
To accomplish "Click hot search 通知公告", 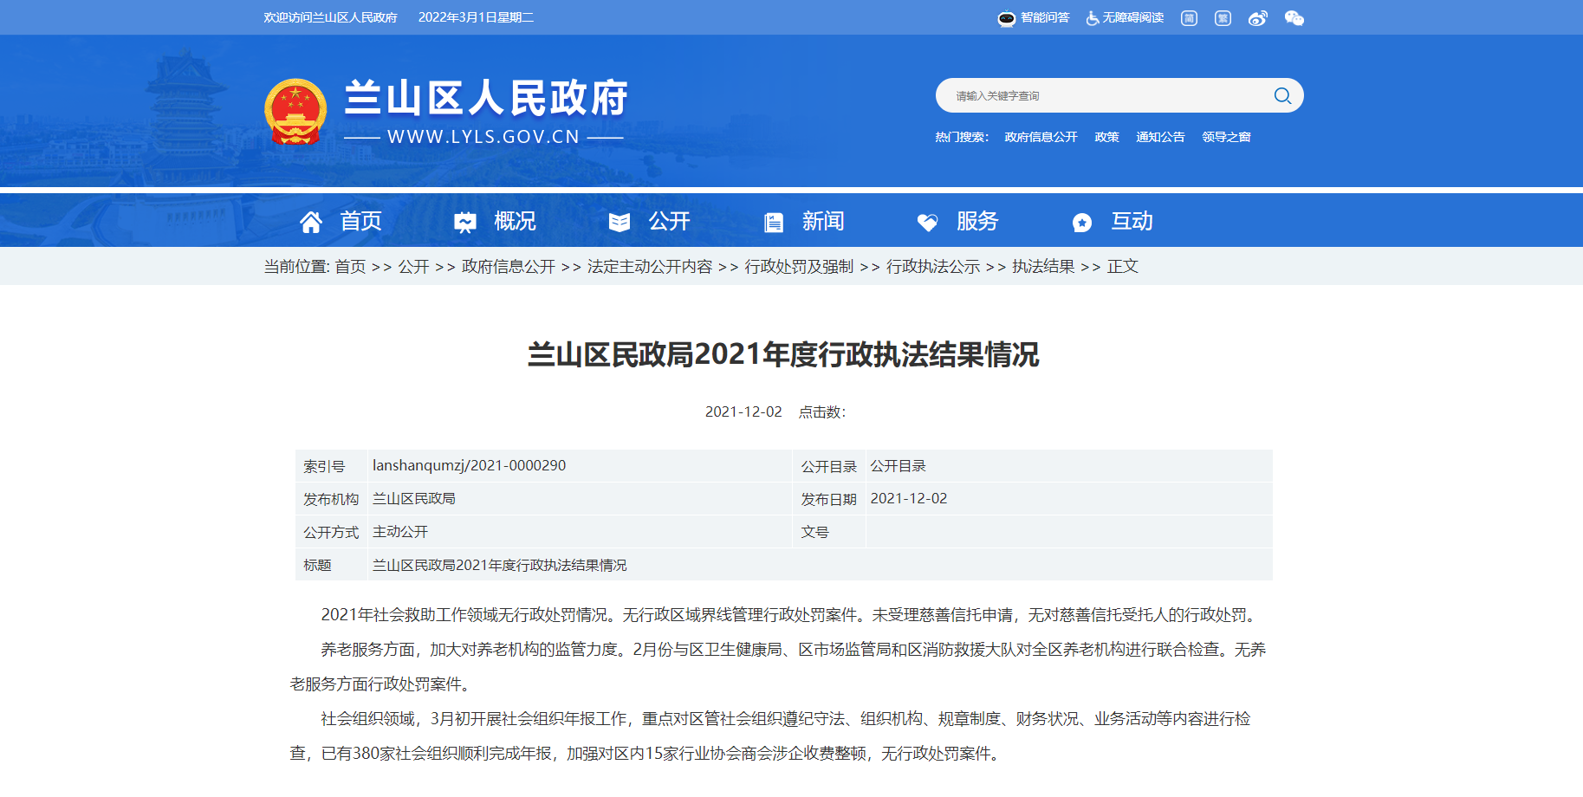I will point(1160,137).
